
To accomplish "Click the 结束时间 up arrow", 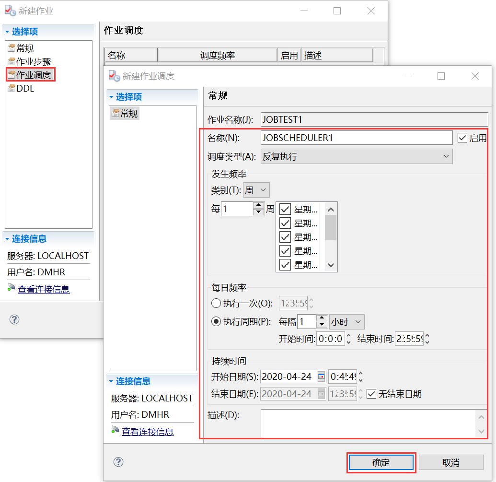I will [427, 336].
